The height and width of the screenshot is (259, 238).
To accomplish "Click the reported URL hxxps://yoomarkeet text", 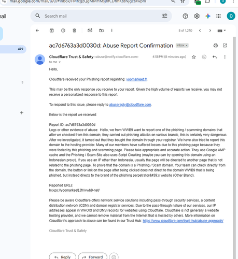I will point(74,190).
